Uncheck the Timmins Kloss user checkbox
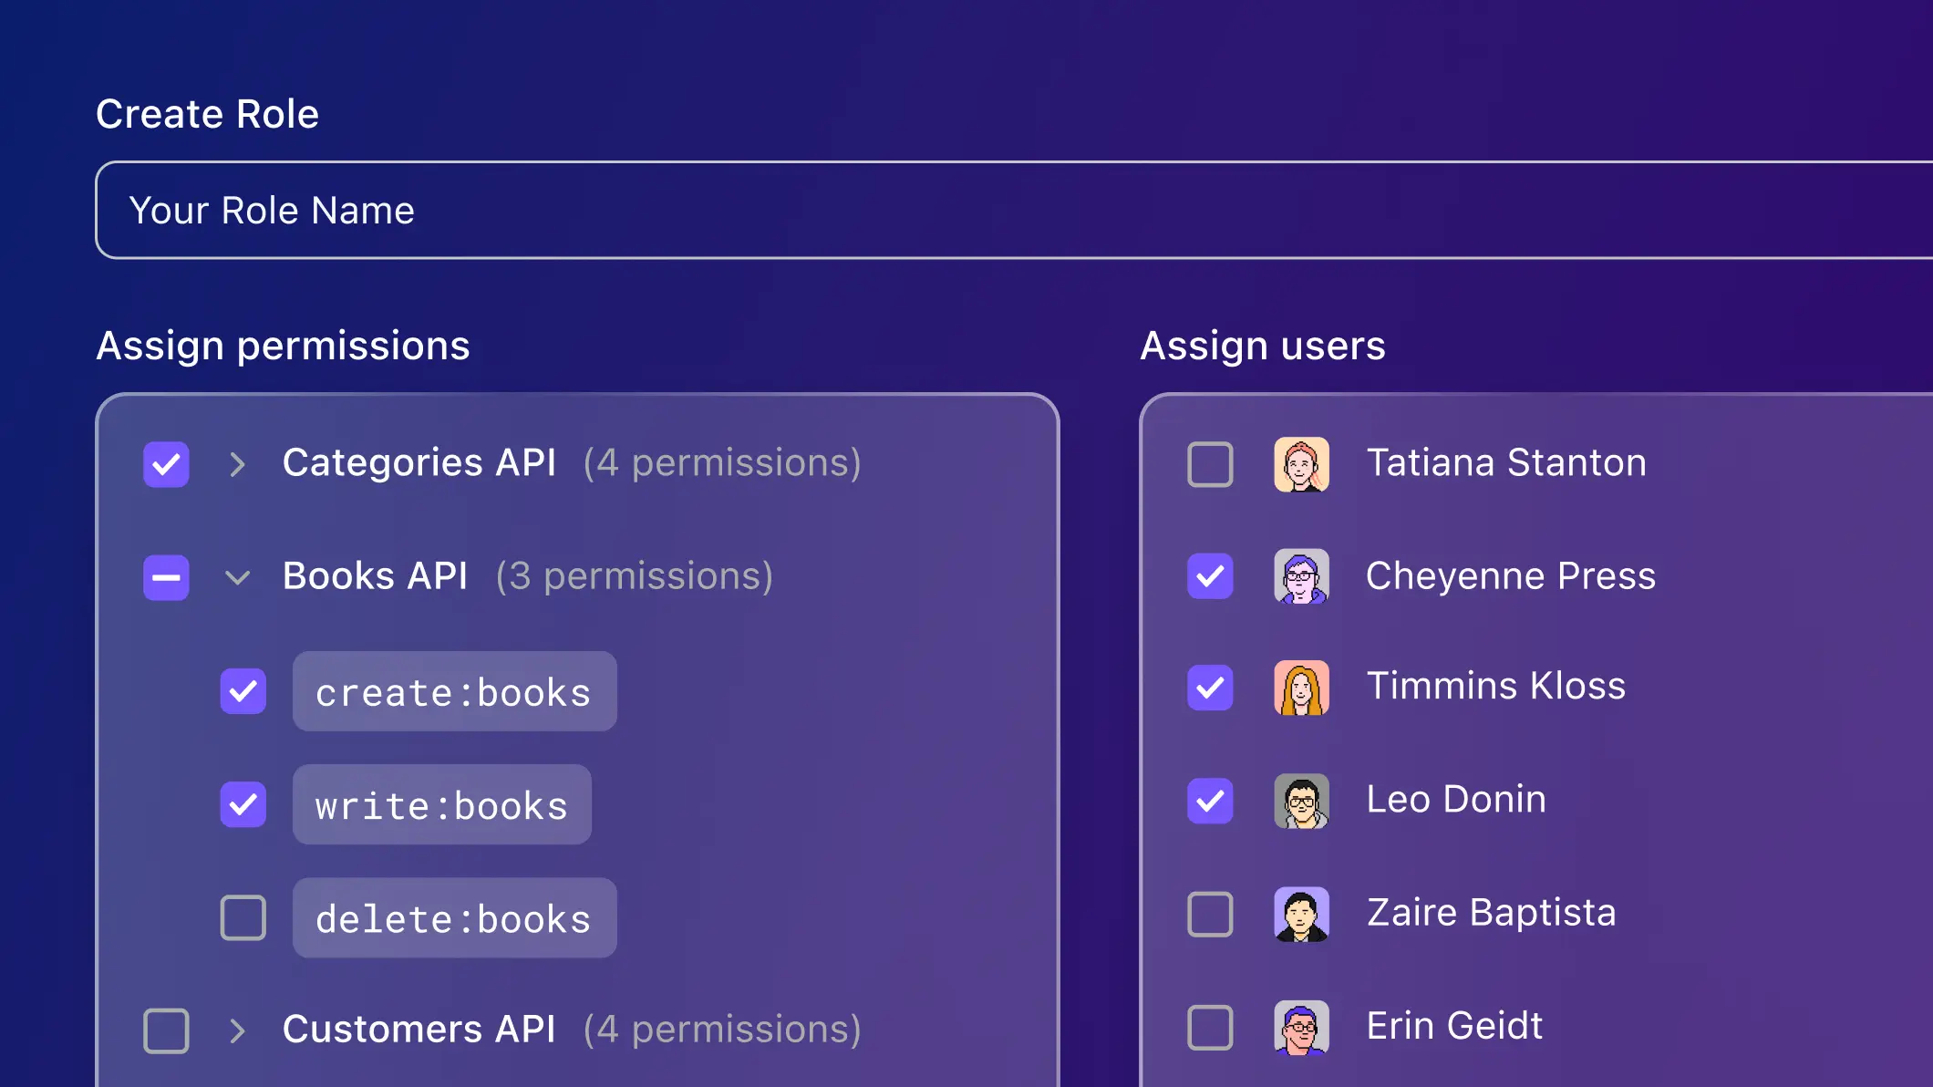The height and width of the screenshot is (1087, 1933). pyautogui.click(x=1210, y=688)
